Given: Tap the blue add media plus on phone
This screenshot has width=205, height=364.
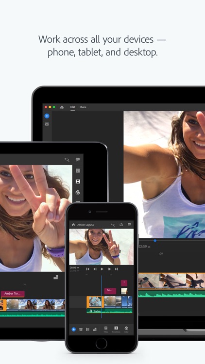Looking at the screenshot, I should pos(73,329).
